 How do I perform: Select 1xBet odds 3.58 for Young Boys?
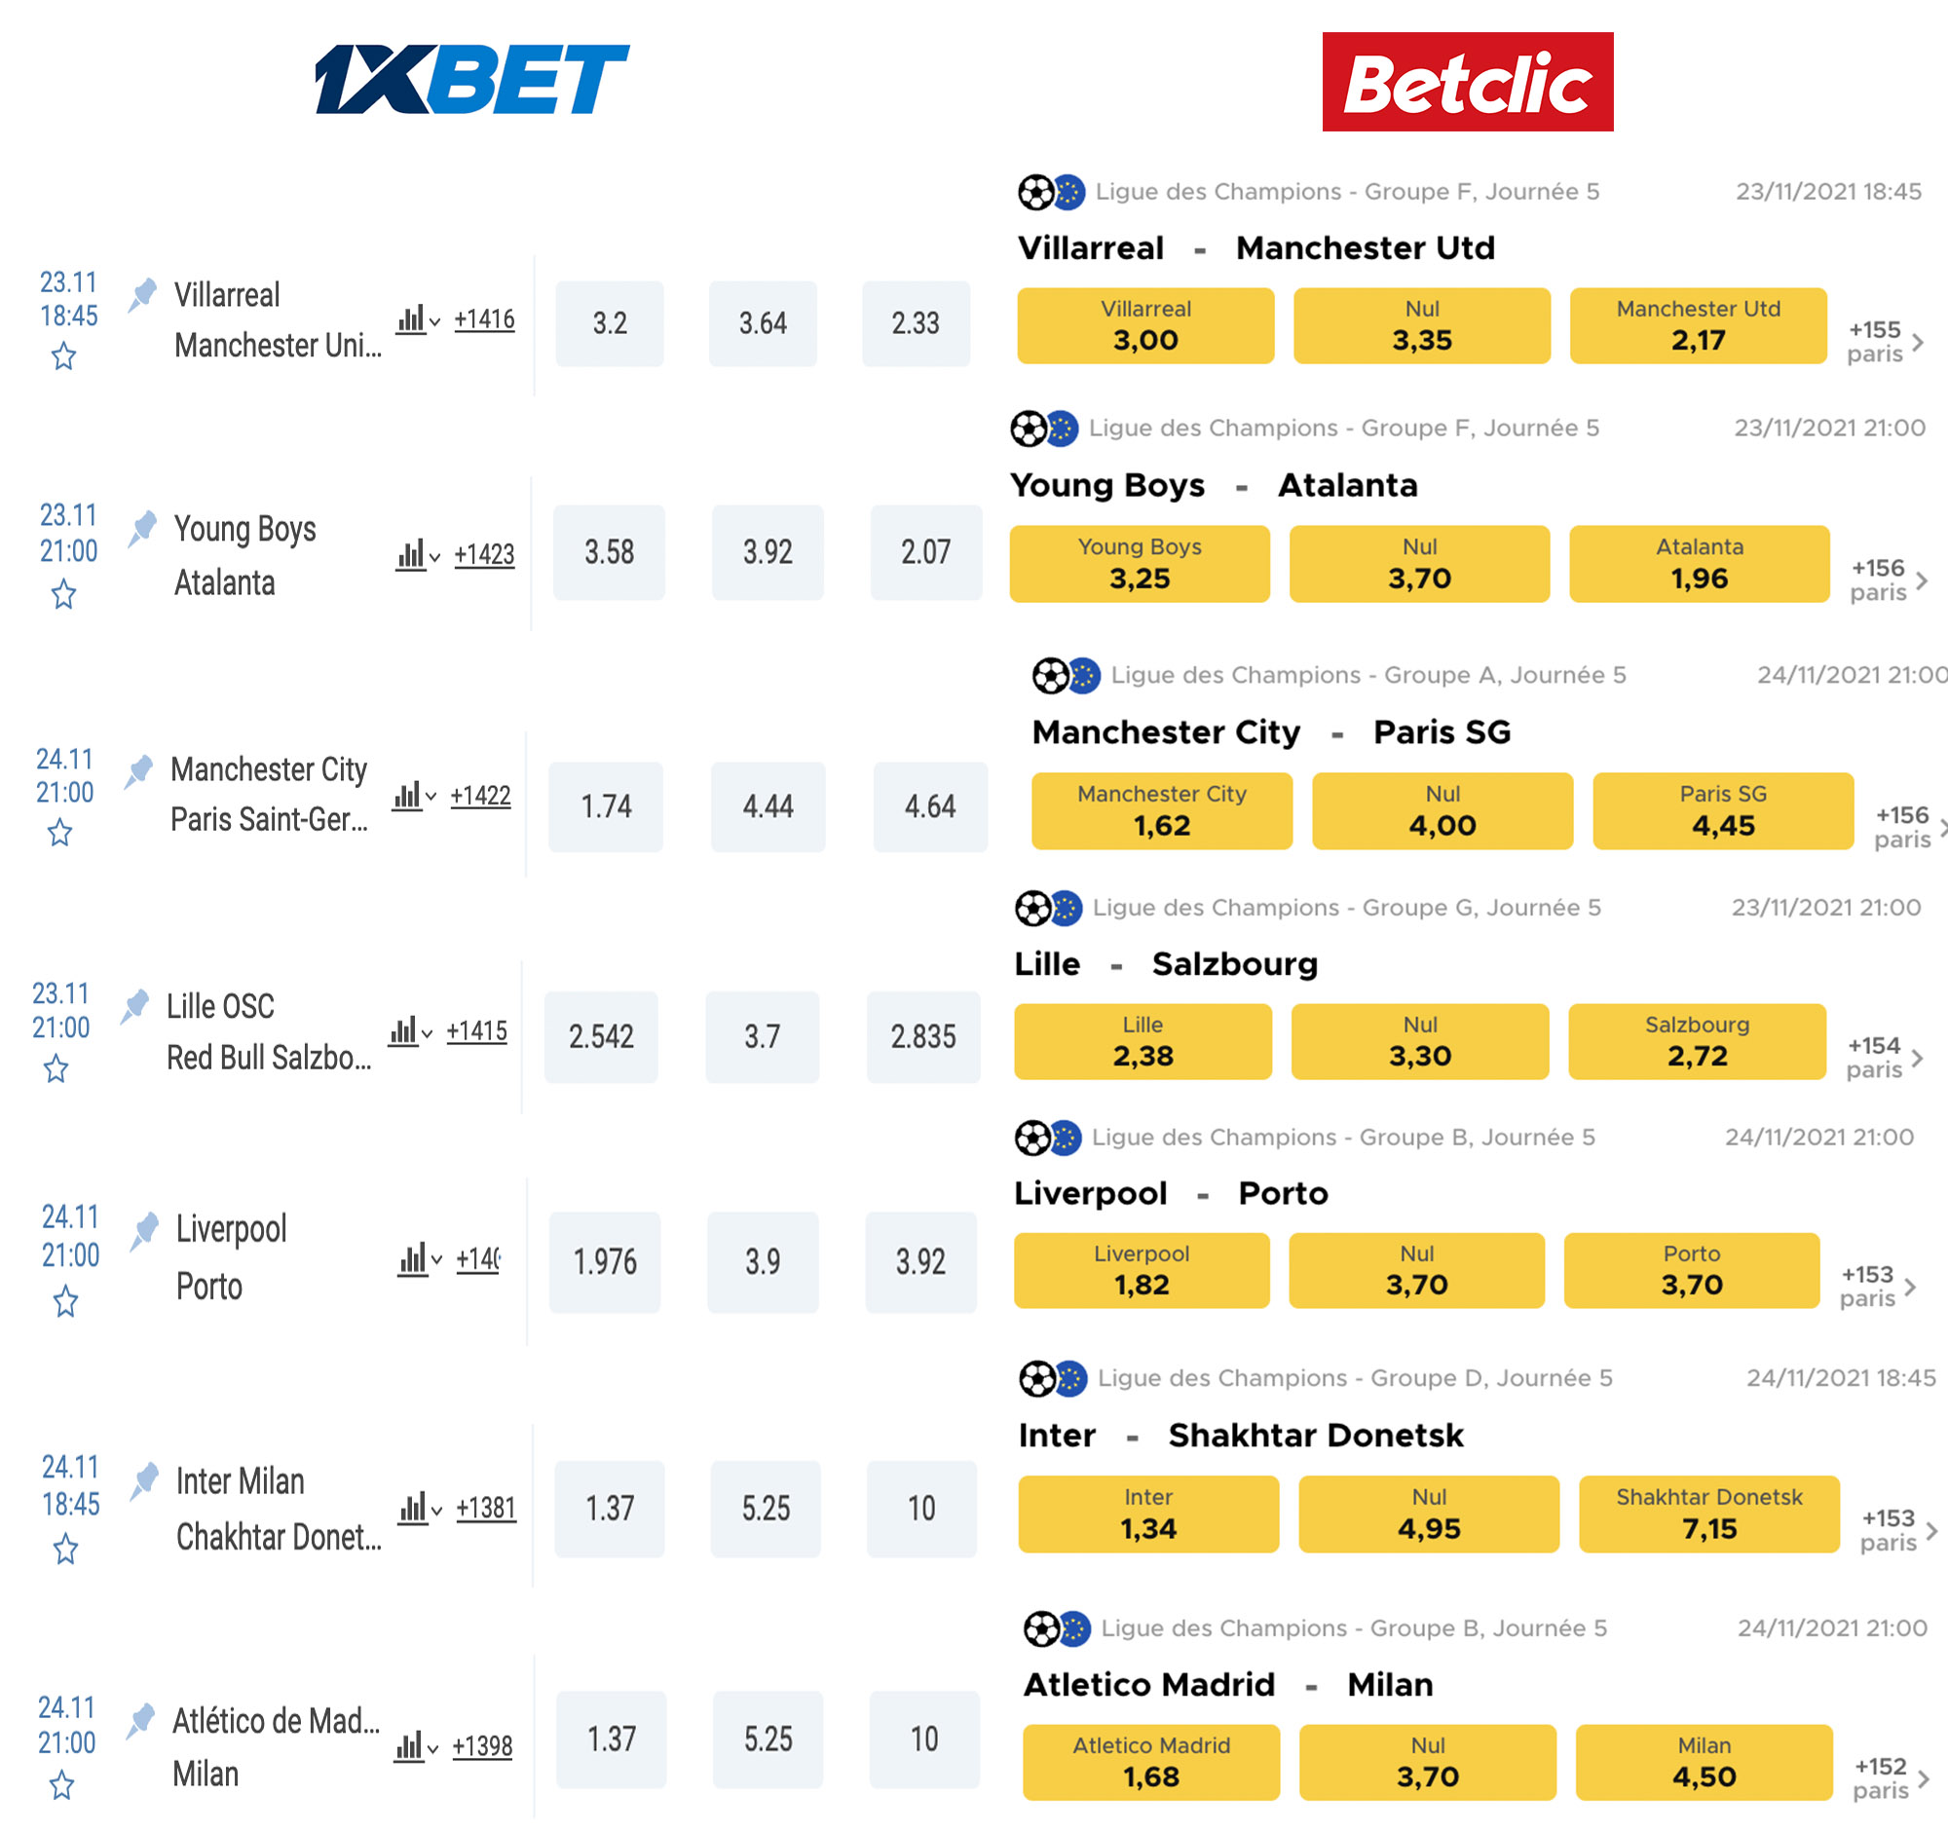tap(610, 552)
